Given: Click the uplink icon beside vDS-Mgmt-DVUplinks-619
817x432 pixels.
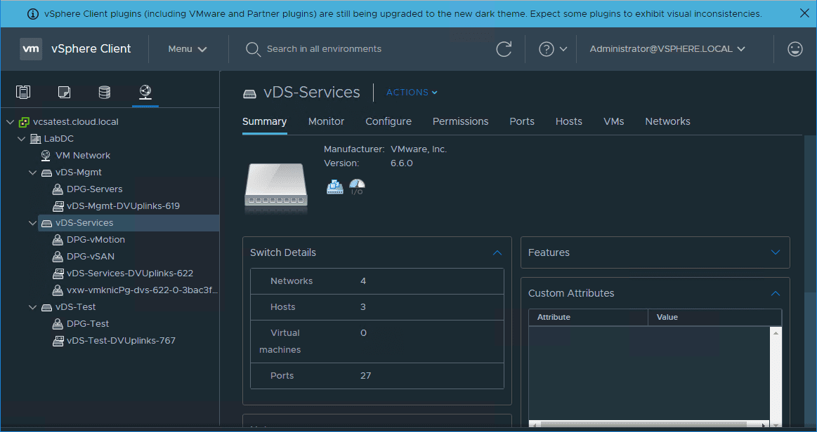Looking at the screenshot, I should [x=58, y=206].
